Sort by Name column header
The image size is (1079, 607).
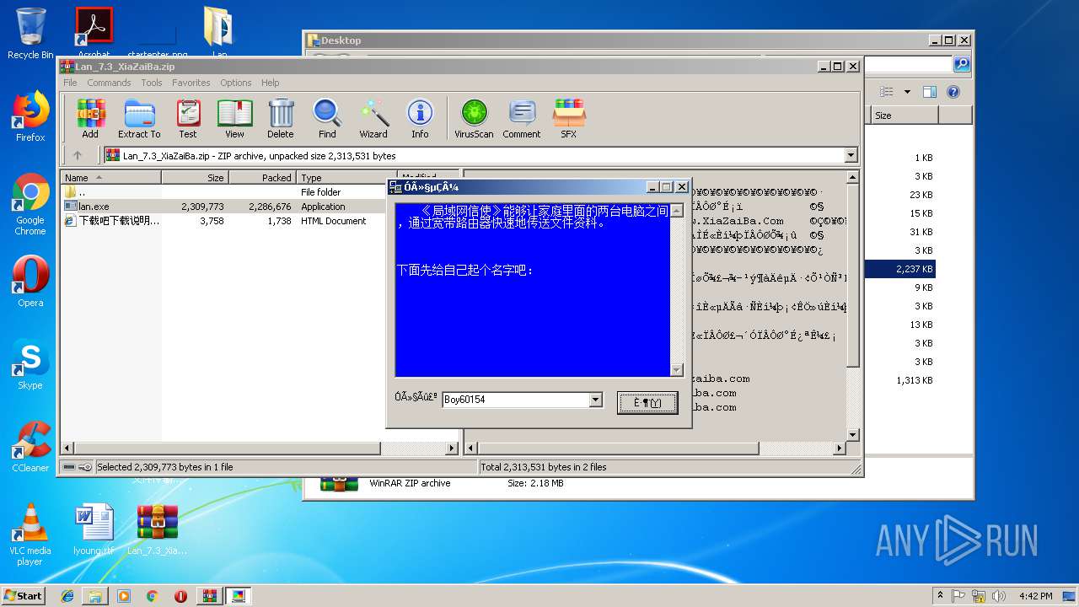[x=110, y=178]
